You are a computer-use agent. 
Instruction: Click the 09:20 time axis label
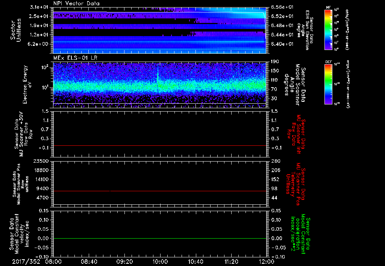click(125, 261)
